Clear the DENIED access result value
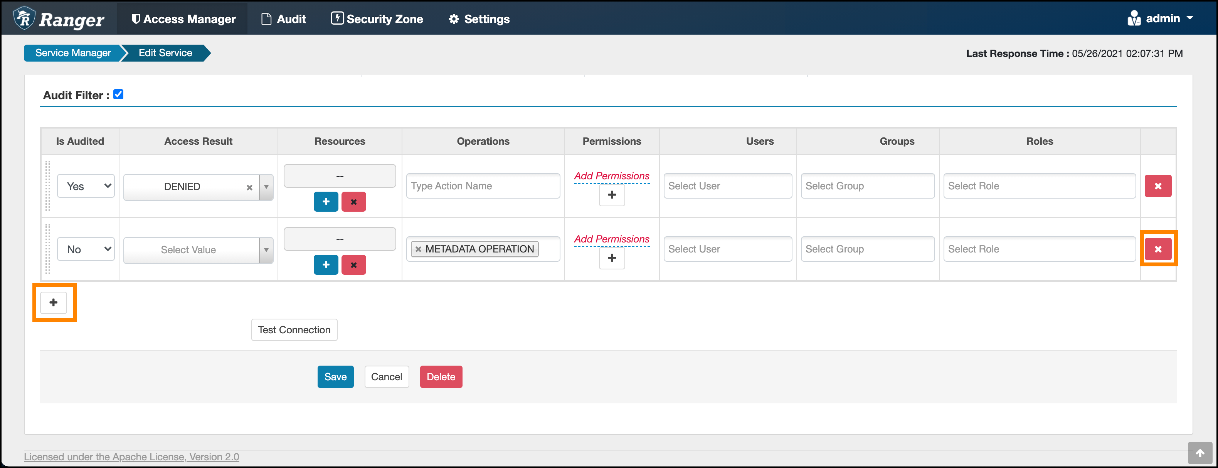 point(249,187)
